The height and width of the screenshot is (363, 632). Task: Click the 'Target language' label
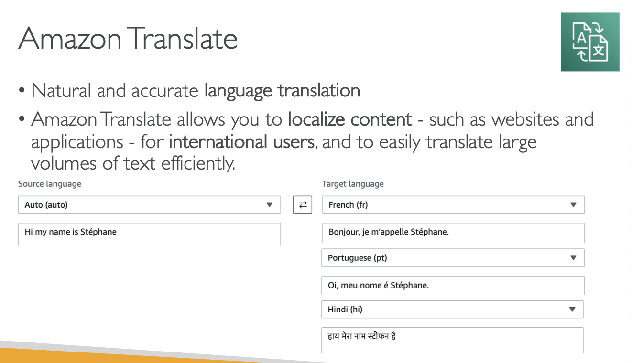click(353, 184)
